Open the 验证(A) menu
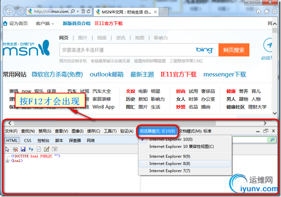This screenshot has height=197, width=281. click(x=127, y=131)
